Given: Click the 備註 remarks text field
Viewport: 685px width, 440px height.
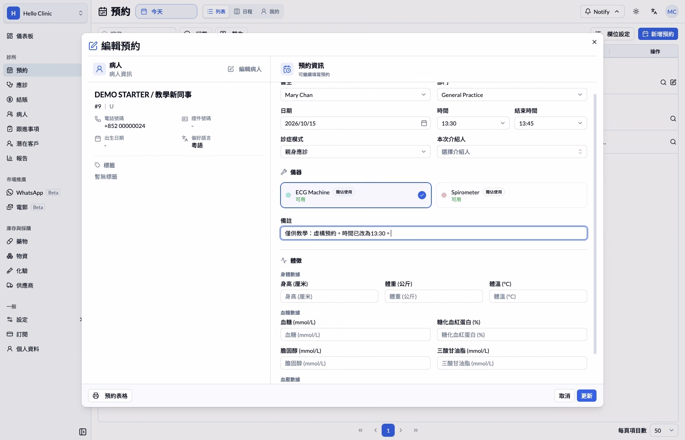Looking at the screenshot, I should pos(434,233).
